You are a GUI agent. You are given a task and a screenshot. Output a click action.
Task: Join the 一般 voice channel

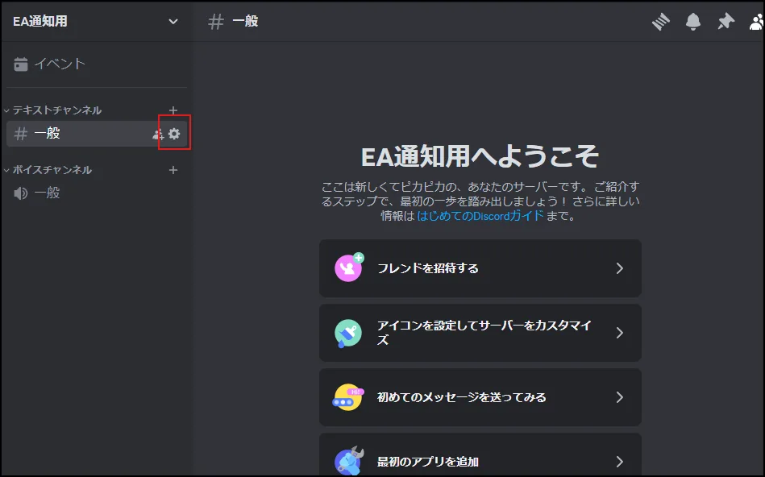point(97,193)
